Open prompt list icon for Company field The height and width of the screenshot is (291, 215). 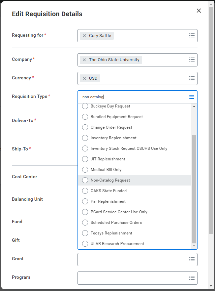[192, 60]
